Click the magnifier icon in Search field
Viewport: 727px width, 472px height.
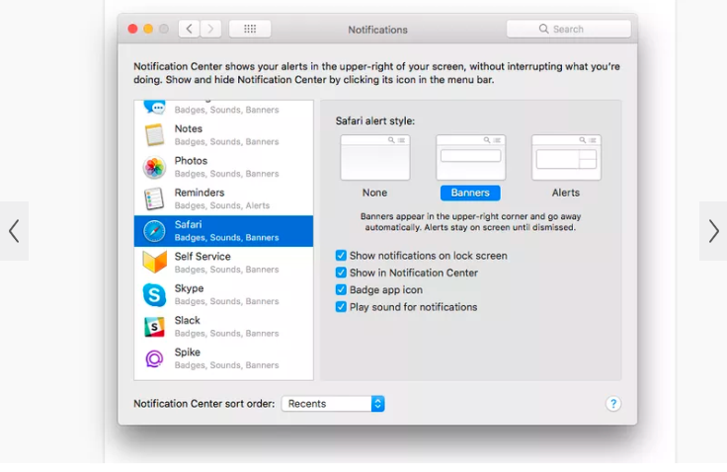point(543,29)
